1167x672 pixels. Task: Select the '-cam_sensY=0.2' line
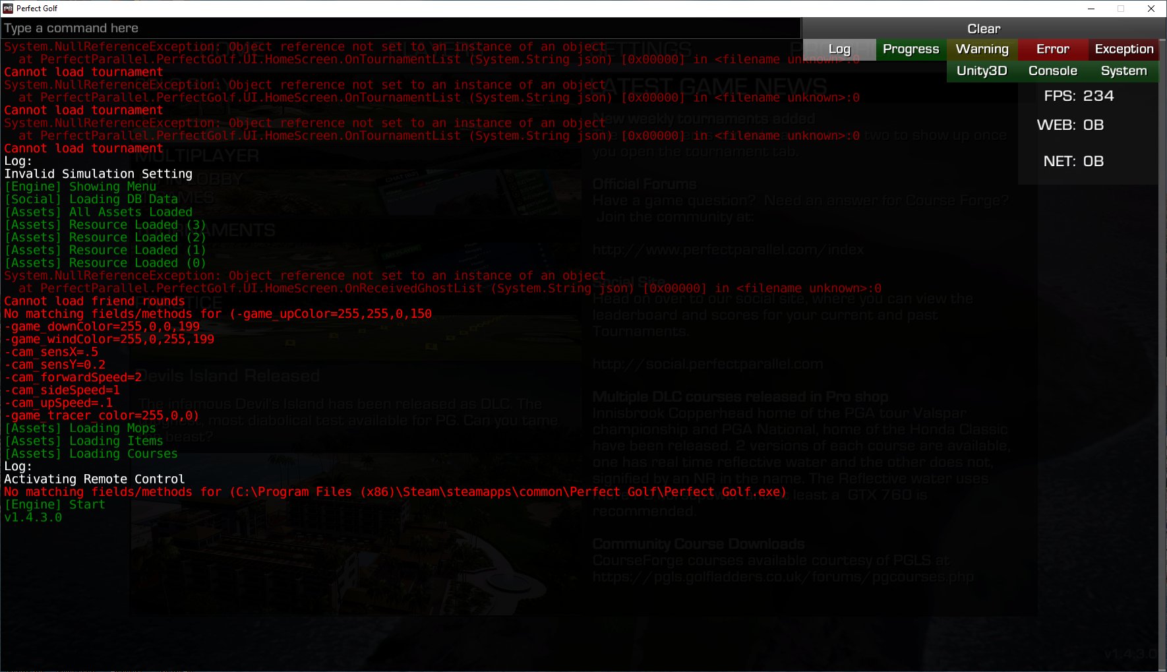coord(55,365)
